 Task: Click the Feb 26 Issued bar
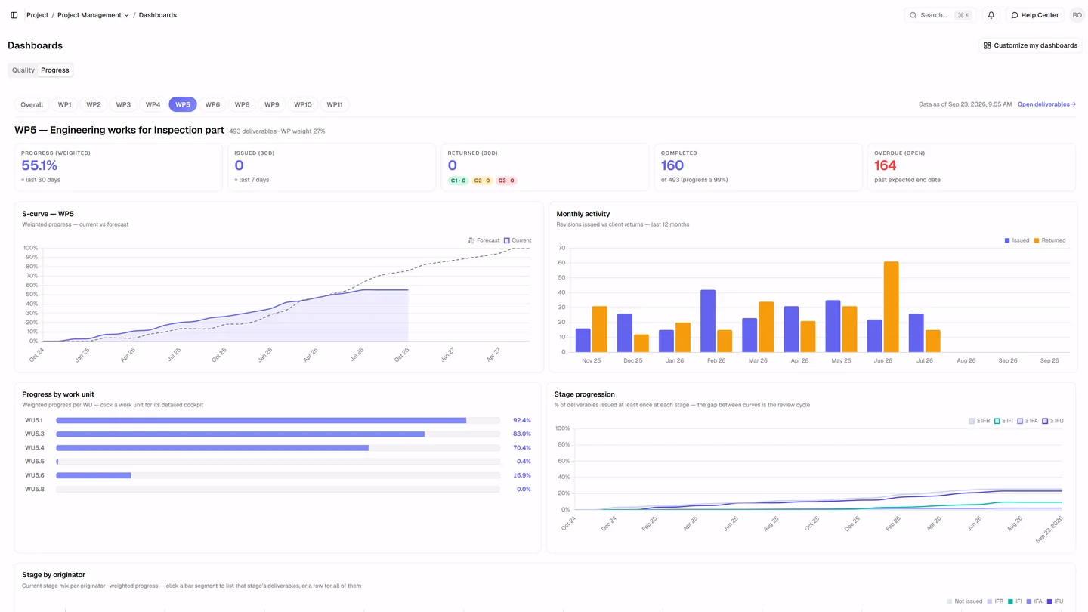pyautogui.click(x=708, y=321)
